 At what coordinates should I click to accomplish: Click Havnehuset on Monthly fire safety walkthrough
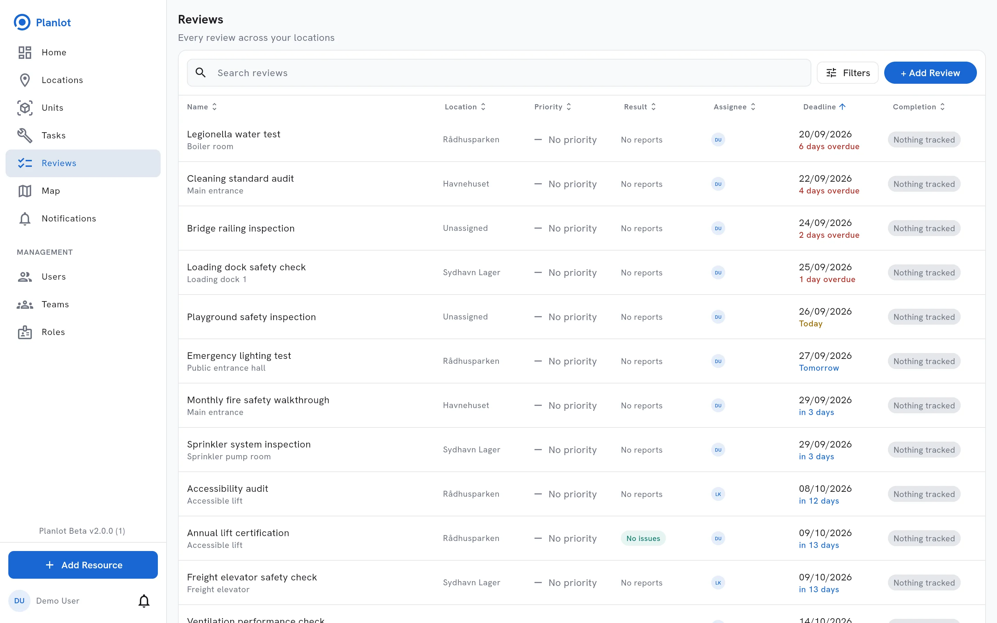click(466, 405)
